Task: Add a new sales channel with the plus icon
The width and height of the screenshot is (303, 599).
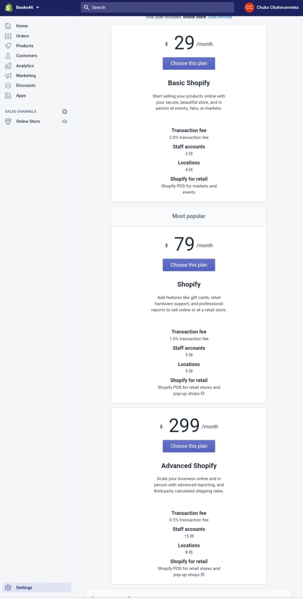Action: [x=65, y=111]
